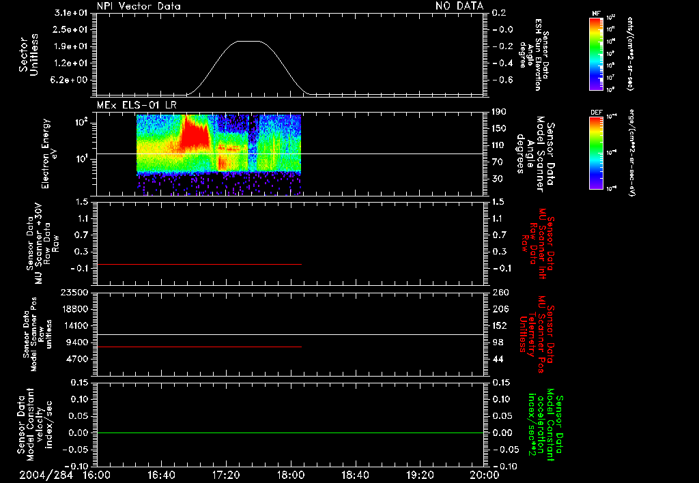Screen dimensions: 699x483
Task: Select the "20:00" time axis label
Action: pyautogui.click(x=485, y=475)
